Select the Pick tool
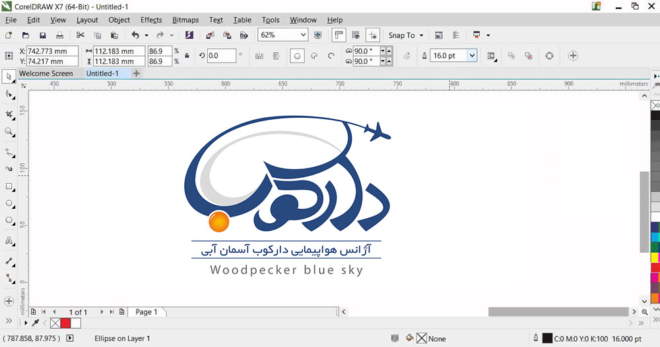 pyautogui.click(x=9, y=77)
